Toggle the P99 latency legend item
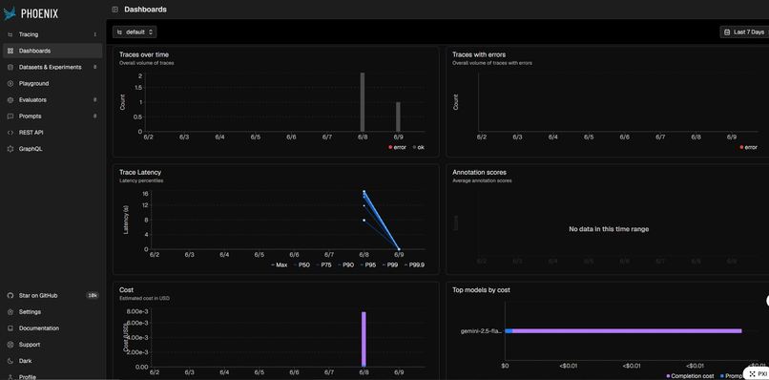This screenshot has width=769, height=380. point(391,265)
